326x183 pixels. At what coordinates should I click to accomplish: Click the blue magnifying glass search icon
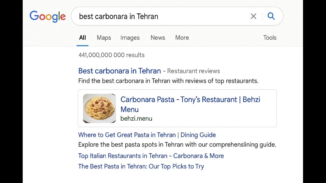[271, 16]
